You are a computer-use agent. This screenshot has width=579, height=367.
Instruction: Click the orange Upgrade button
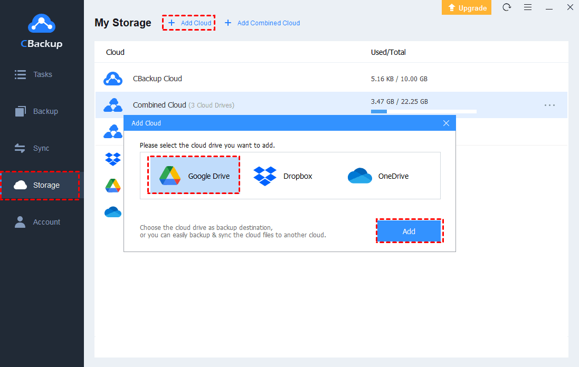[467, 7]
